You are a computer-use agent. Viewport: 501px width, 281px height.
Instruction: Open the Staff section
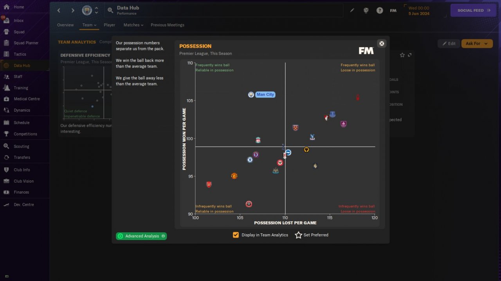(18, 76)
